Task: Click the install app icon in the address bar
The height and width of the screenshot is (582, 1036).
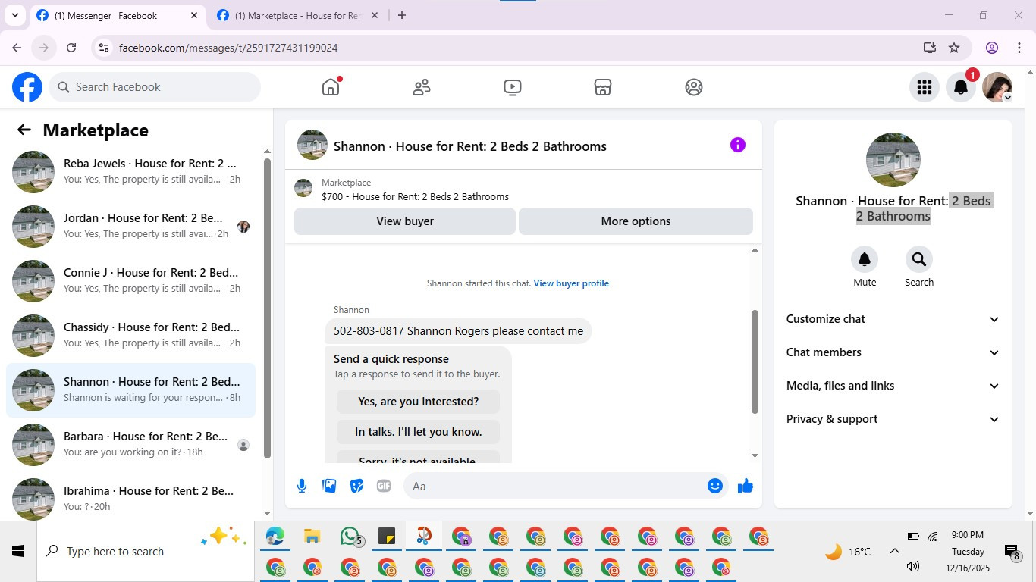Action: (x=930, y=48)
